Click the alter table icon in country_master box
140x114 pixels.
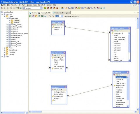pos(53,24)
